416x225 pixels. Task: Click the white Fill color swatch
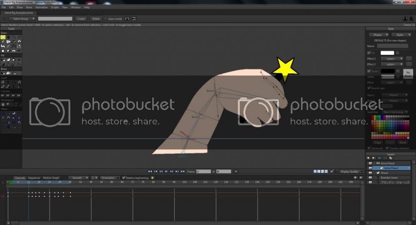tap(387, 53)
